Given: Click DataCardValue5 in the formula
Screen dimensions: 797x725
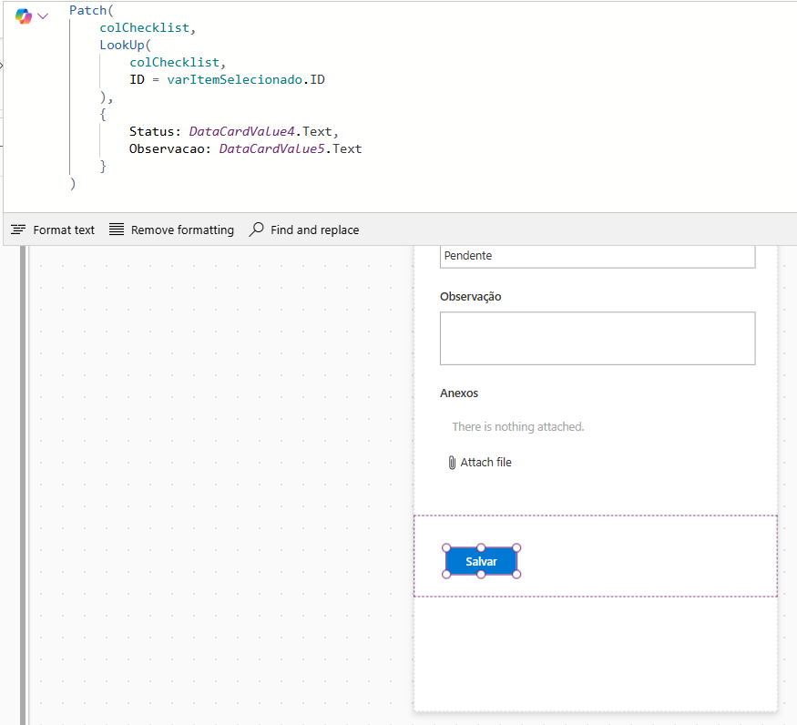Looking at the screenshot, I should [272, 148].
